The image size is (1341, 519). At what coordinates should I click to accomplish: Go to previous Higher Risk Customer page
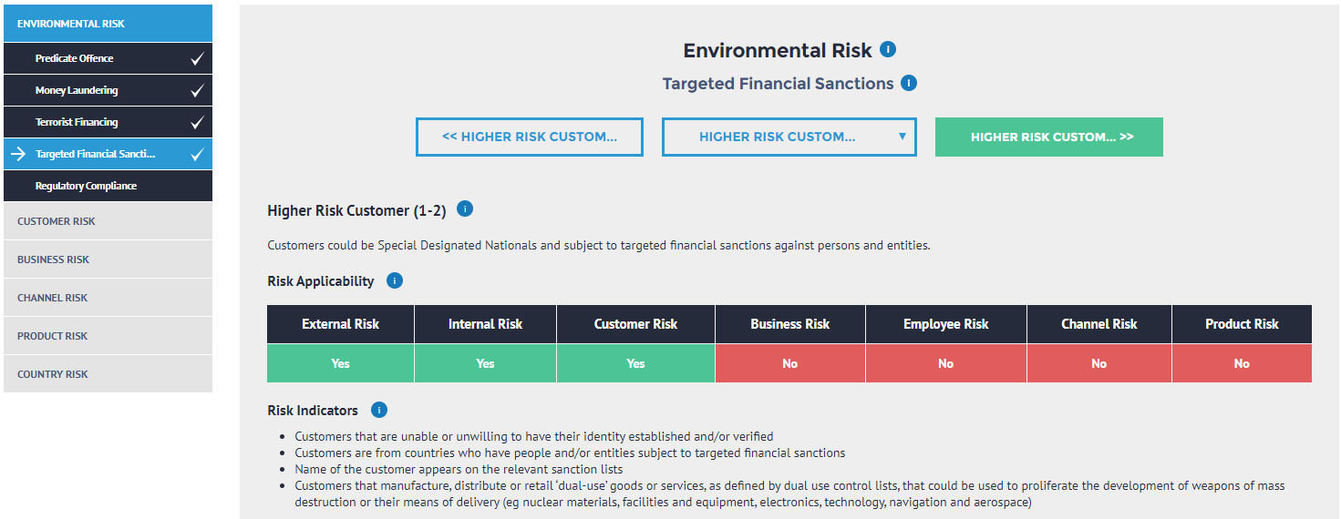530,137
